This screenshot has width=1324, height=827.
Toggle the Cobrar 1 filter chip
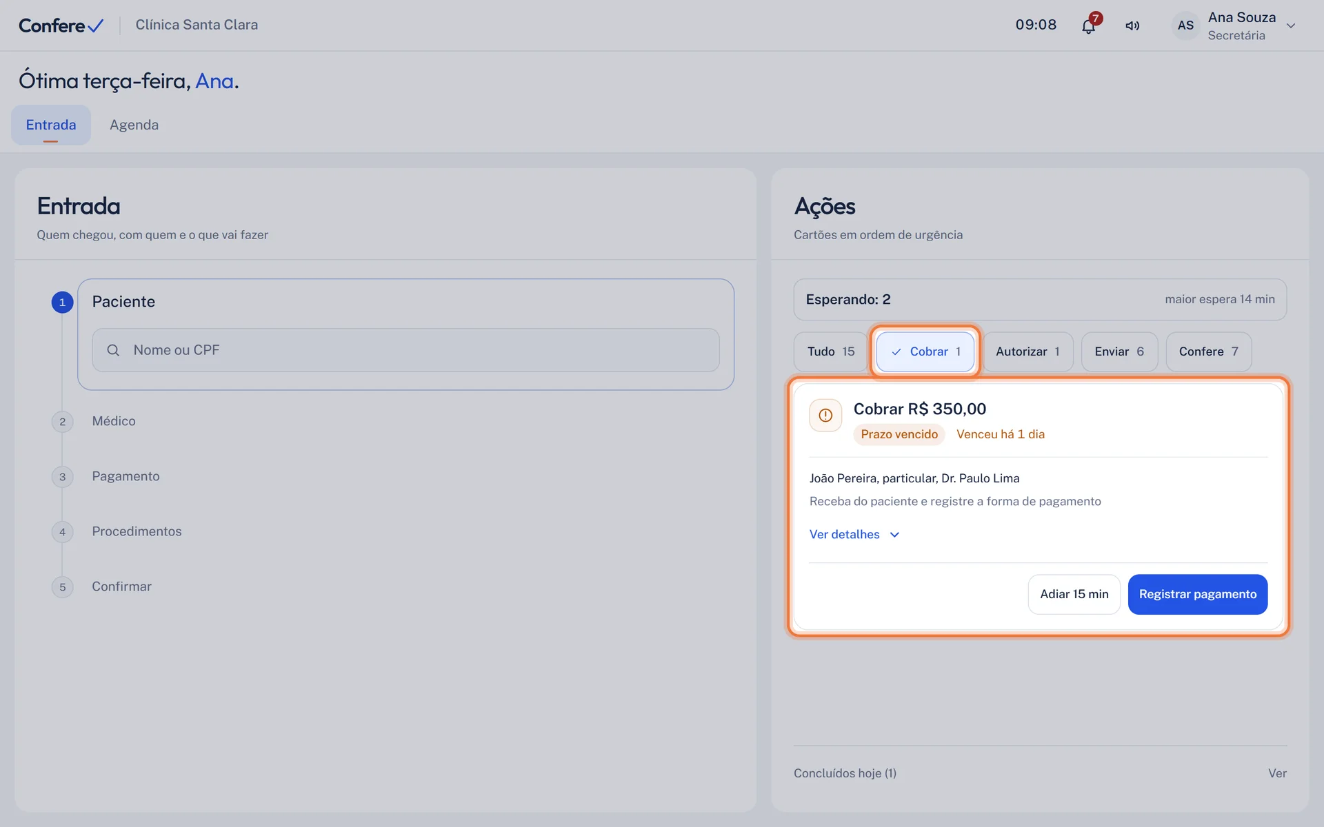925,351
